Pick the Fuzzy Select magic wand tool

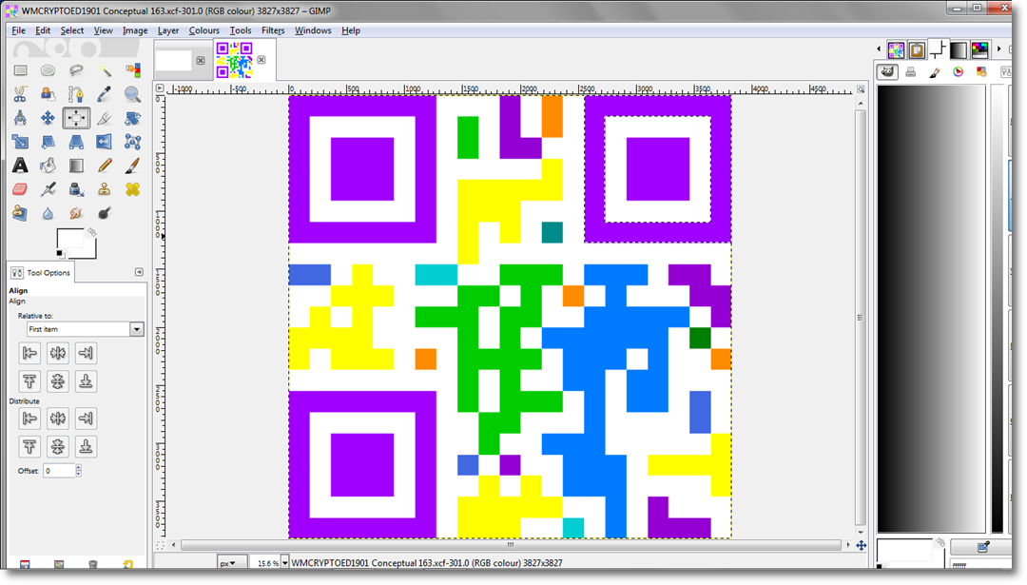coord(105,70)
